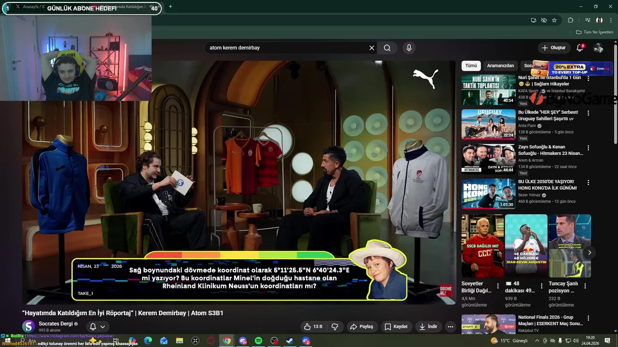Click the ABONE OL subscribe watermark in the video
The height and width of the screenshot is (347, 618).
click(x=446, y=291)
